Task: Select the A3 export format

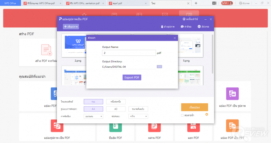Action: point(116,109)
